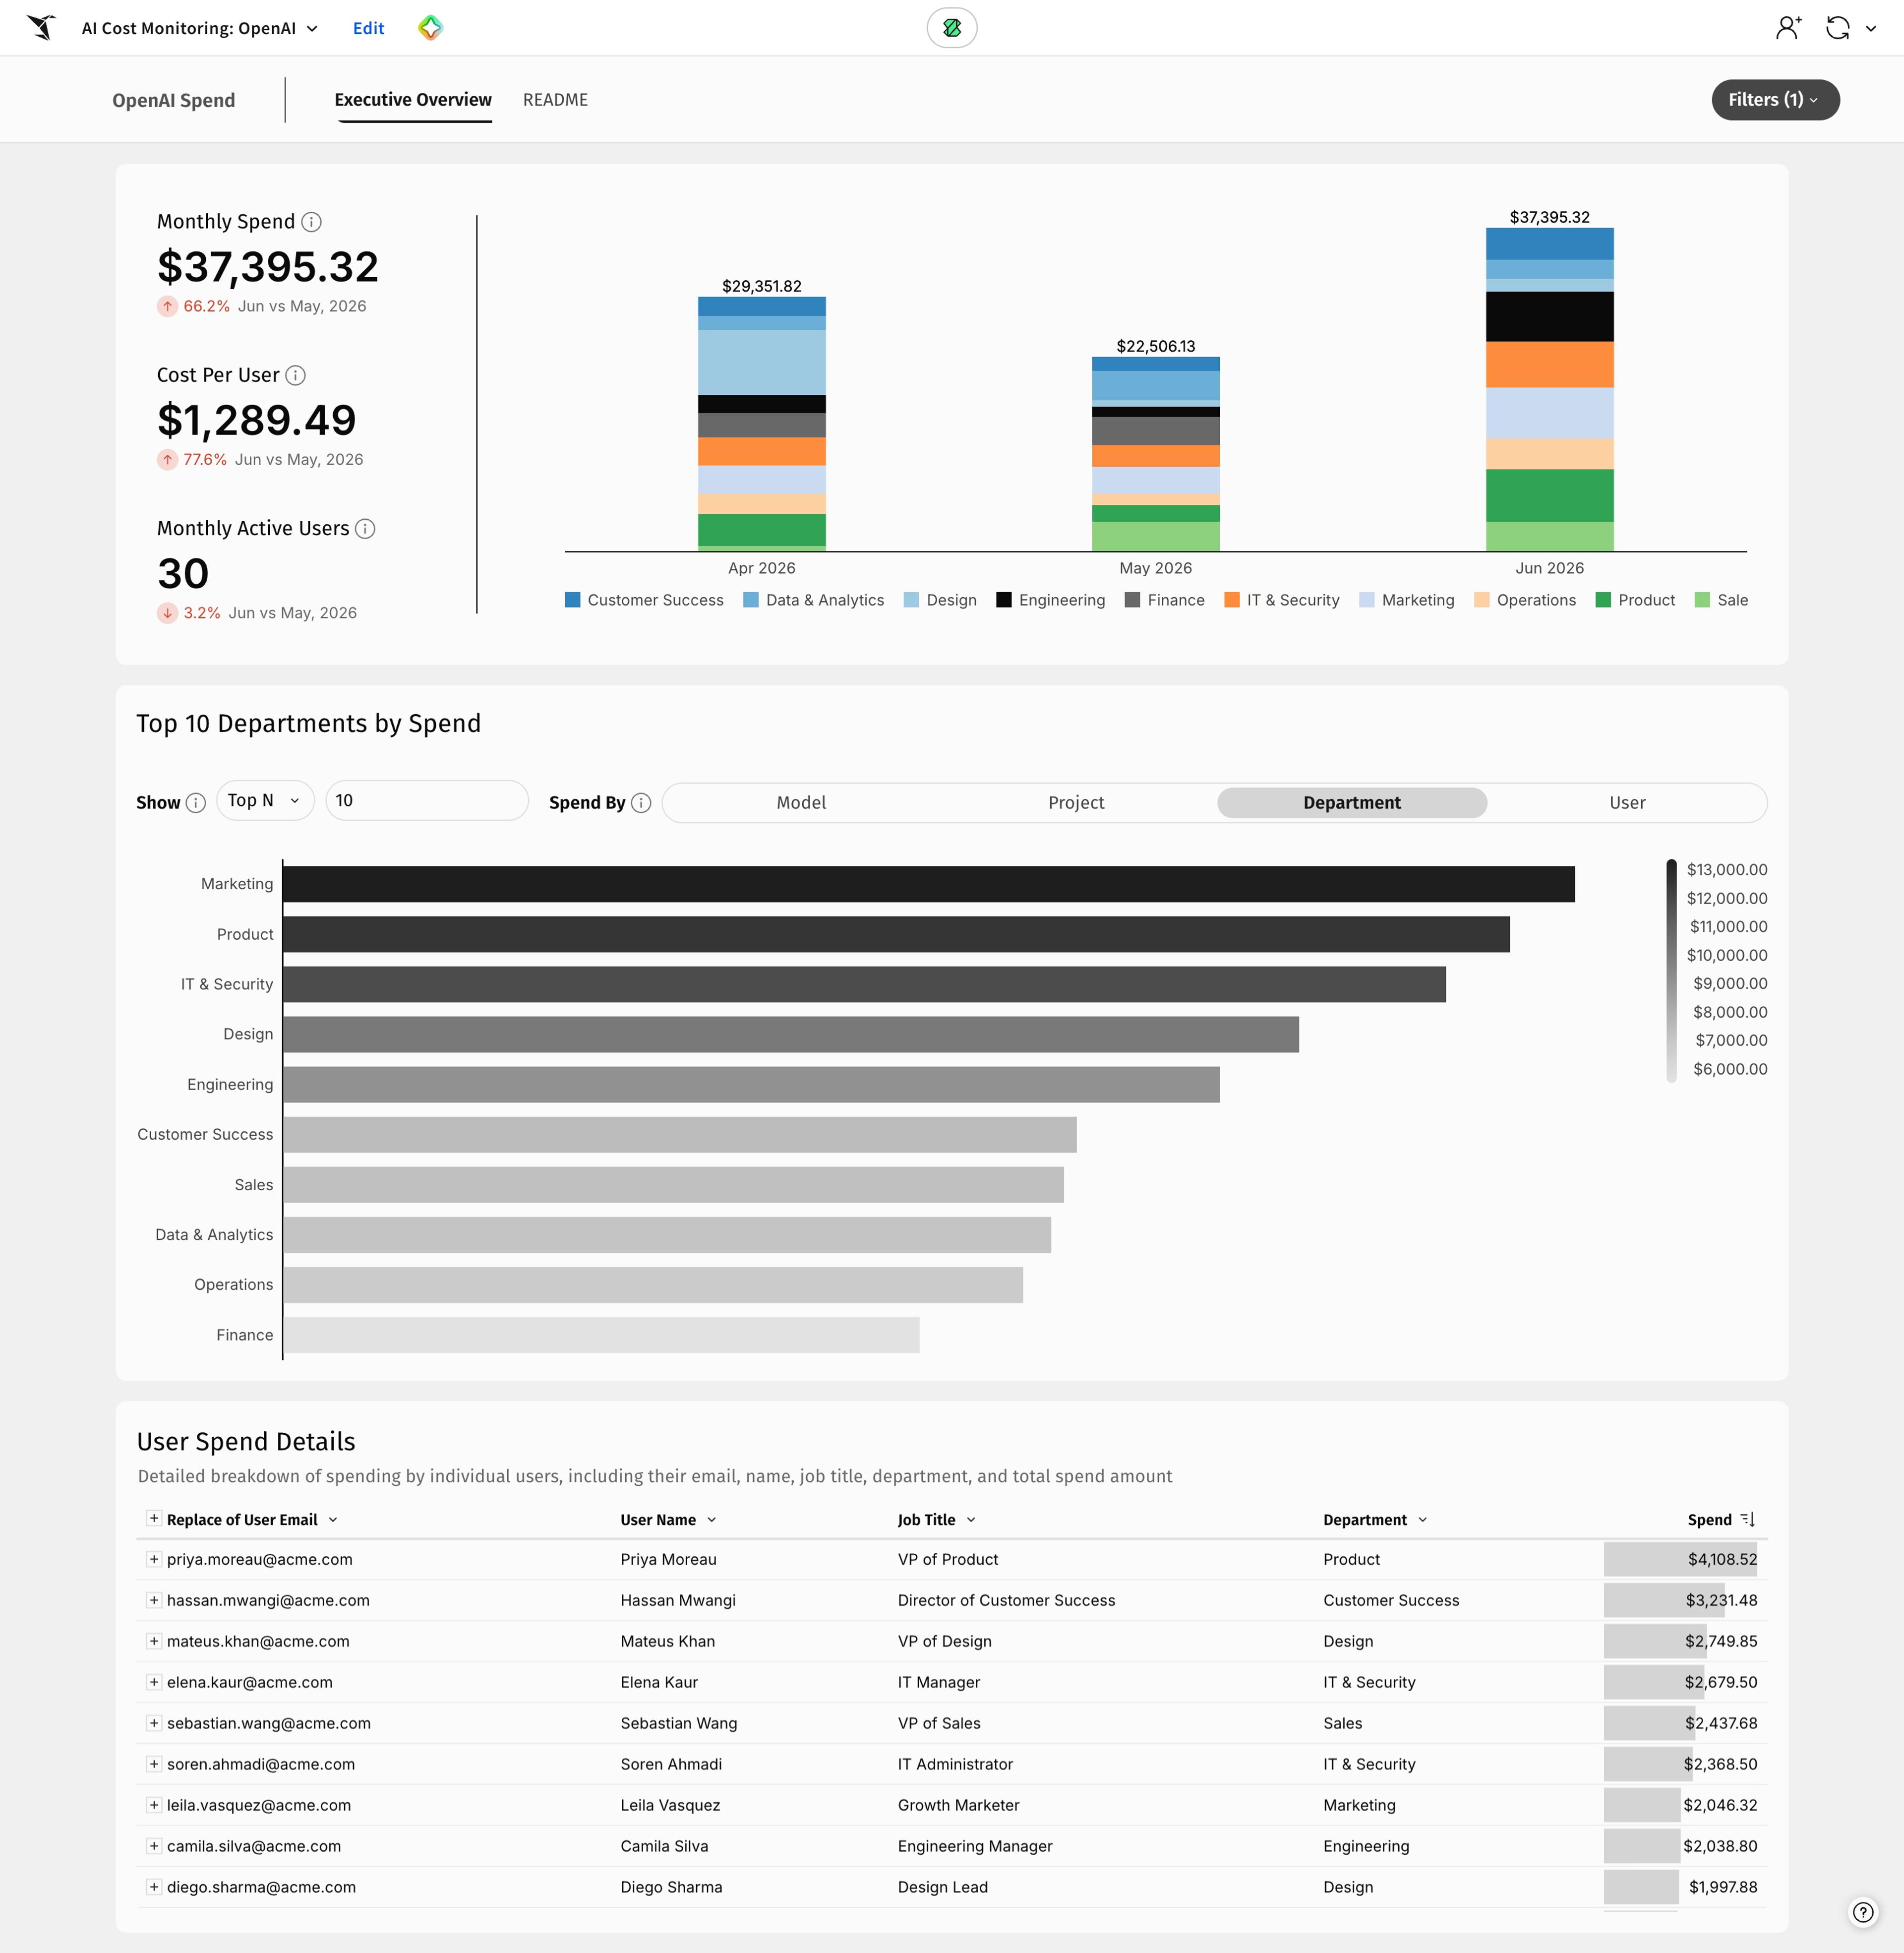
Task: Click the Director of Customer Success cell
Action: coord(1006,1600)
